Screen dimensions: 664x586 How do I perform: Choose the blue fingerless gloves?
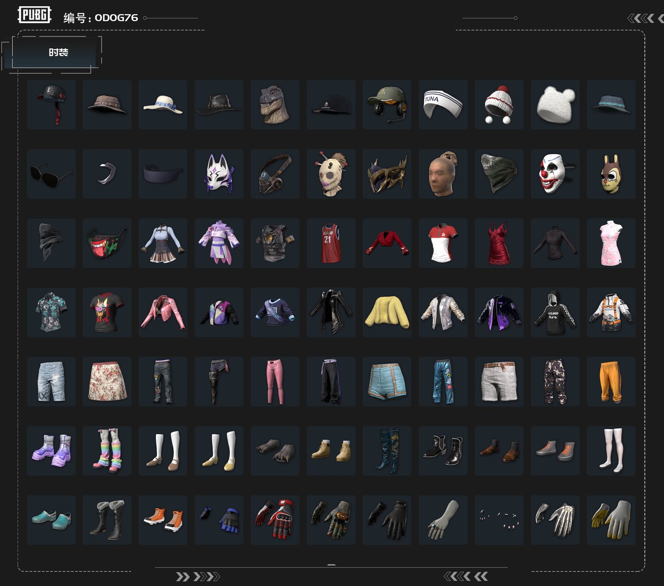pyautogui.click(x=219, y=520)
